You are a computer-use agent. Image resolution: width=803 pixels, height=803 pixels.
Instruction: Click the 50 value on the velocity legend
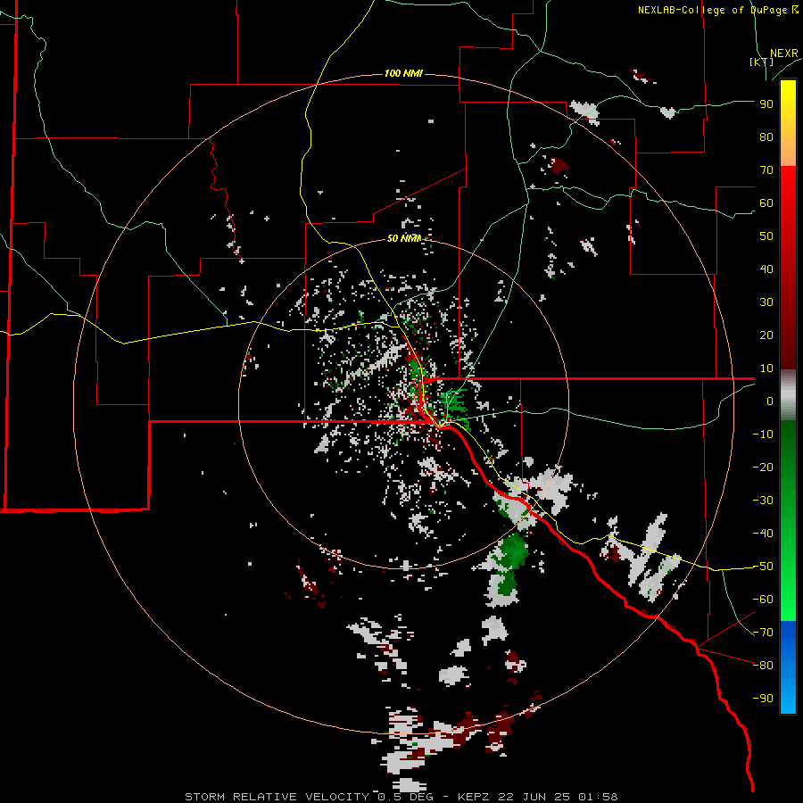point(766,236)
